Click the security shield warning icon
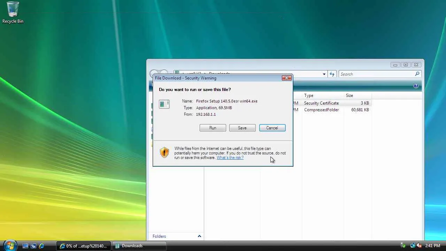This screenshot has height=251, width=446. coord(164,152)
